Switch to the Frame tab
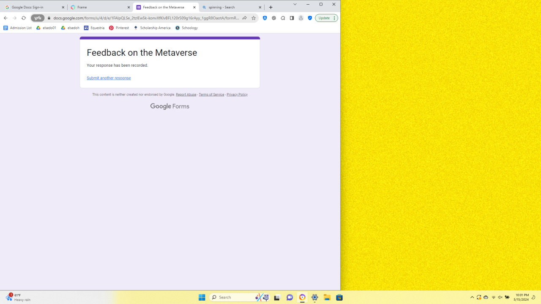541x304 pixels. click(x=101, y=7)
